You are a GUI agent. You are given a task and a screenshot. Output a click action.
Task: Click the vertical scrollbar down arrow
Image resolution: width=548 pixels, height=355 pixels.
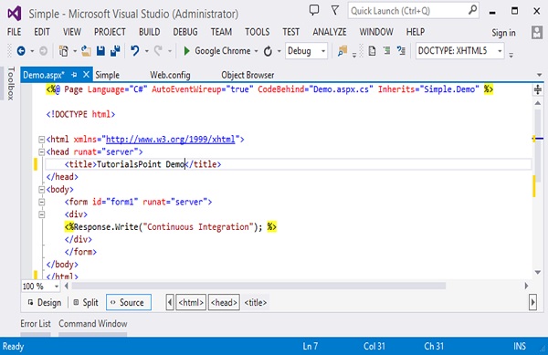(538, 272)
